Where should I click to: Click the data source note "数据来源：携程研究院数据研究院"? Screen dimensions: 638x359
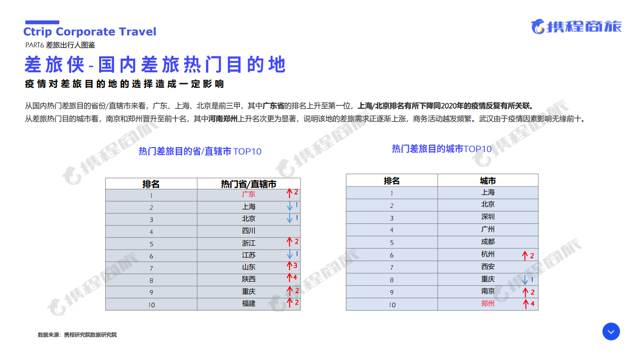(x=77, y=335)
